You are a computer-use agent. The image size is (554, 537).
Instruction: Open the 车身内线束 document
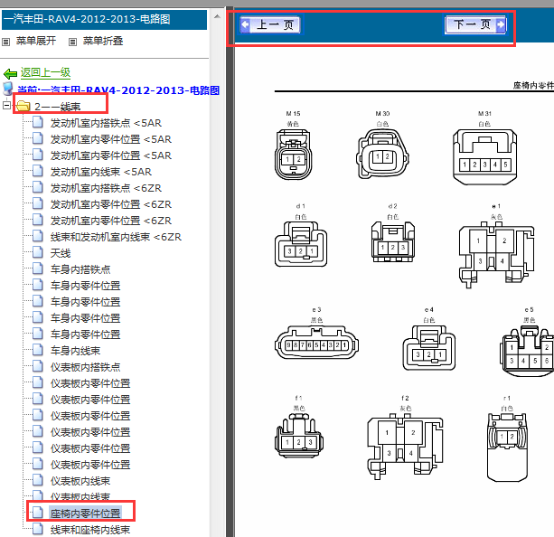tap(75, 351)
